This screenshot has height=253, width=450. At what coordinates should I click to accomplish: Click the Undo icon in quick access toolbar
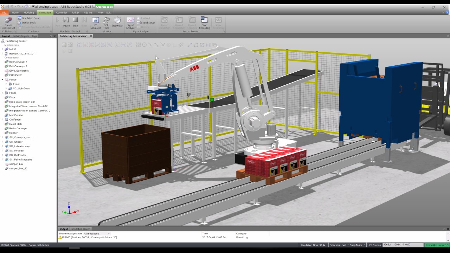12,6
